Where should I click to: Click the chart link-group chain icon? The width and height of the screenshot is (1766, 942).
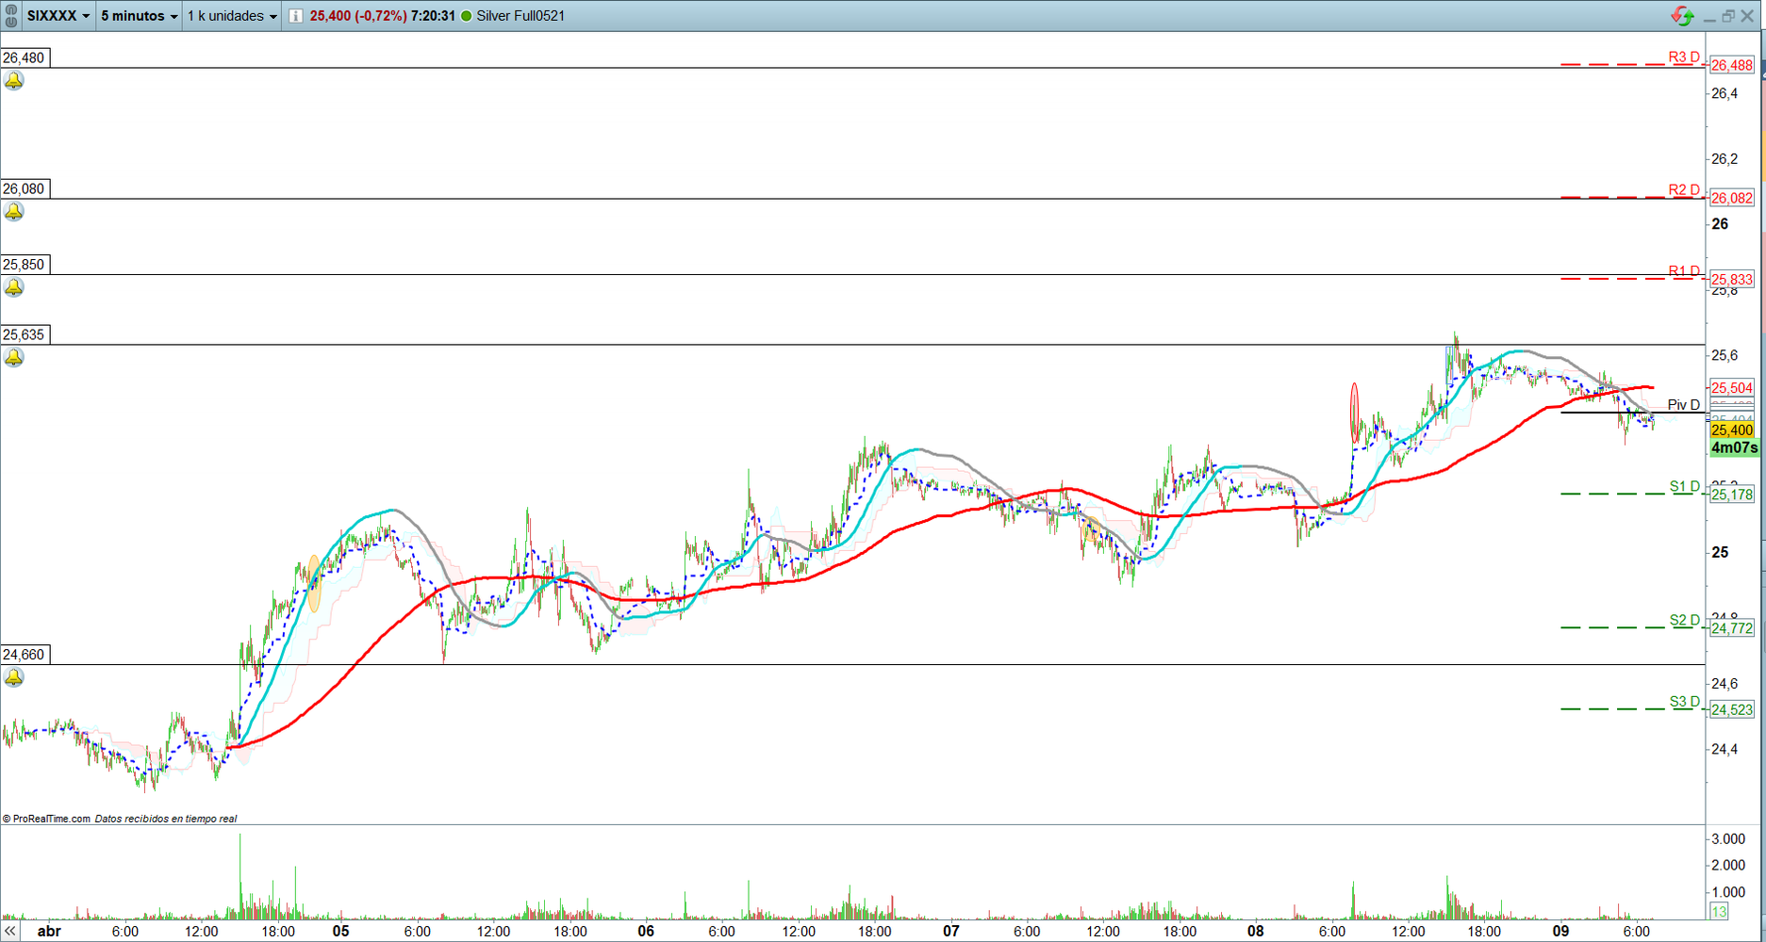tap(11, 16)
